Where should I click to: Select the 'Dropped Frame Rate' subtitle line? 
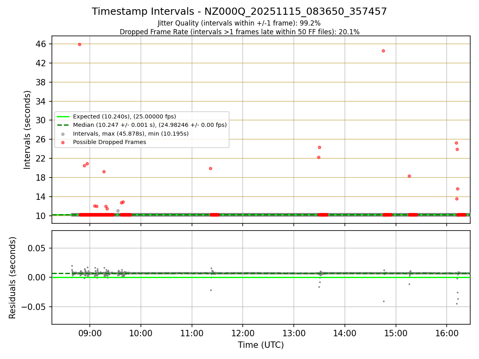[239, 32]
